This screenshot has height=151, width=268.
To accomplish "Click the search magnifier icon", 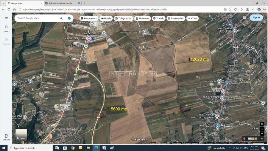I will [x=61, y=18].
